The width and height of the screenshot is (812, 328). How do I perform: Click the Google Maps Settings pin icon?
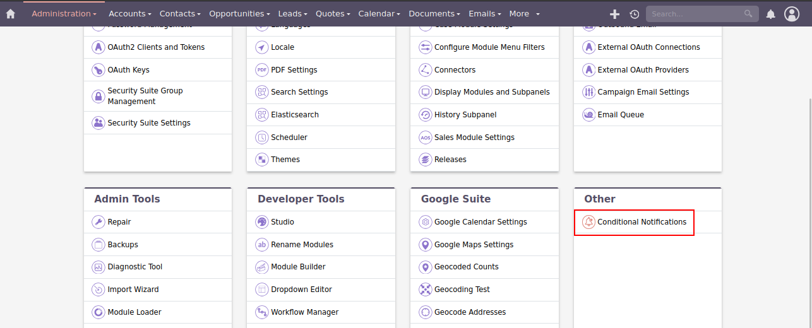point(425,245)
